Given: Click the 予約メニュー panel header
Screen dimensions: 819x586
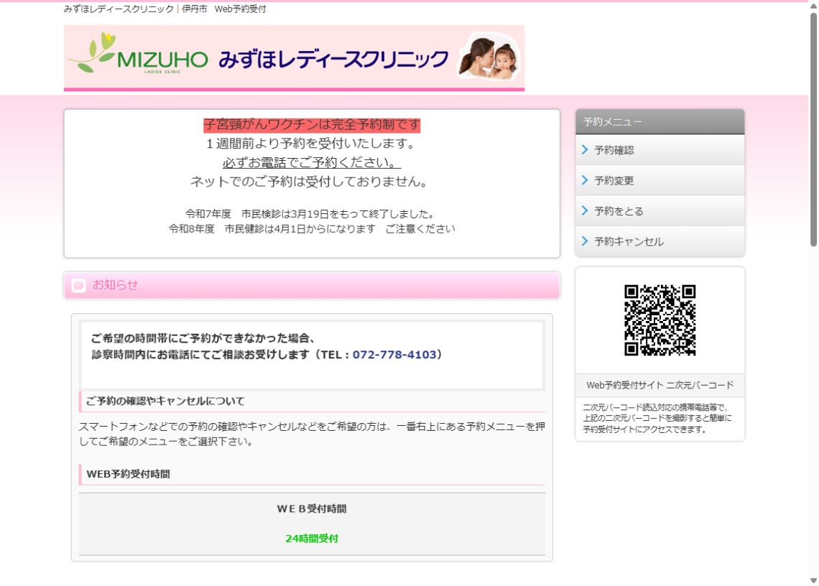Looking at the screenshot, I should [x=660, y=121].
